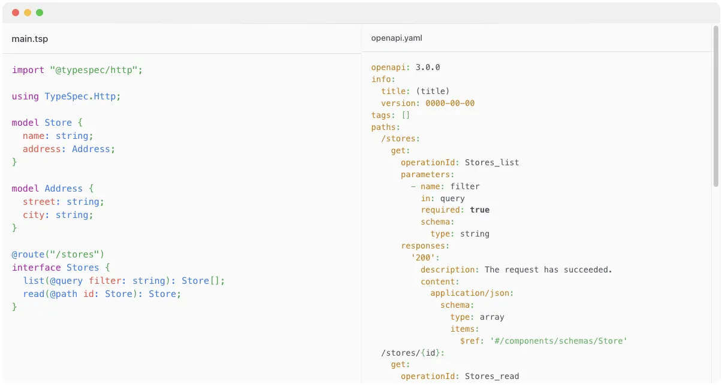Click the Store model name declaration
Screen dimensions: 722x385
pos(58,123)
